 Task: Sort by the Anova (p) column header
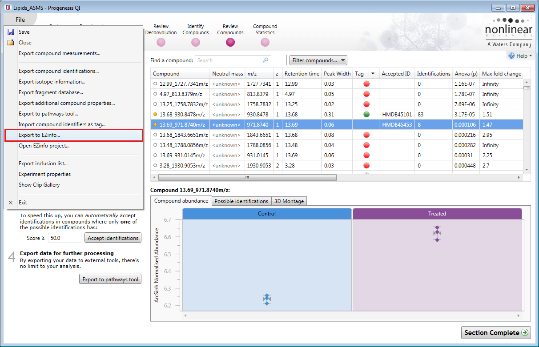coord(466,74)
